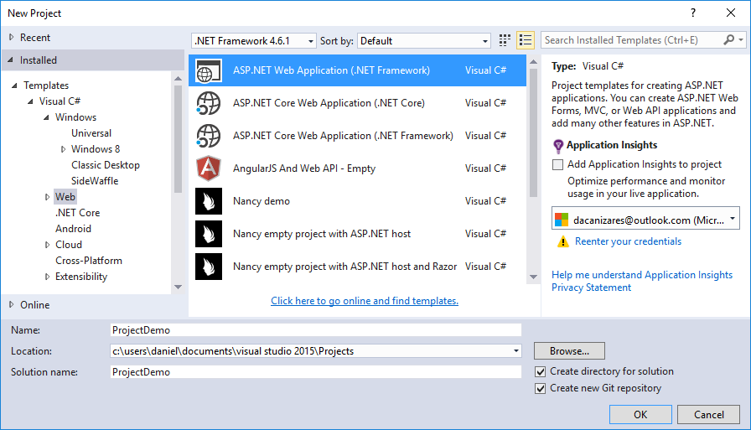This screenshot has width=751, height=430.
Task: Uncheck Create directory for solution
Action: (x=541, y=371)
